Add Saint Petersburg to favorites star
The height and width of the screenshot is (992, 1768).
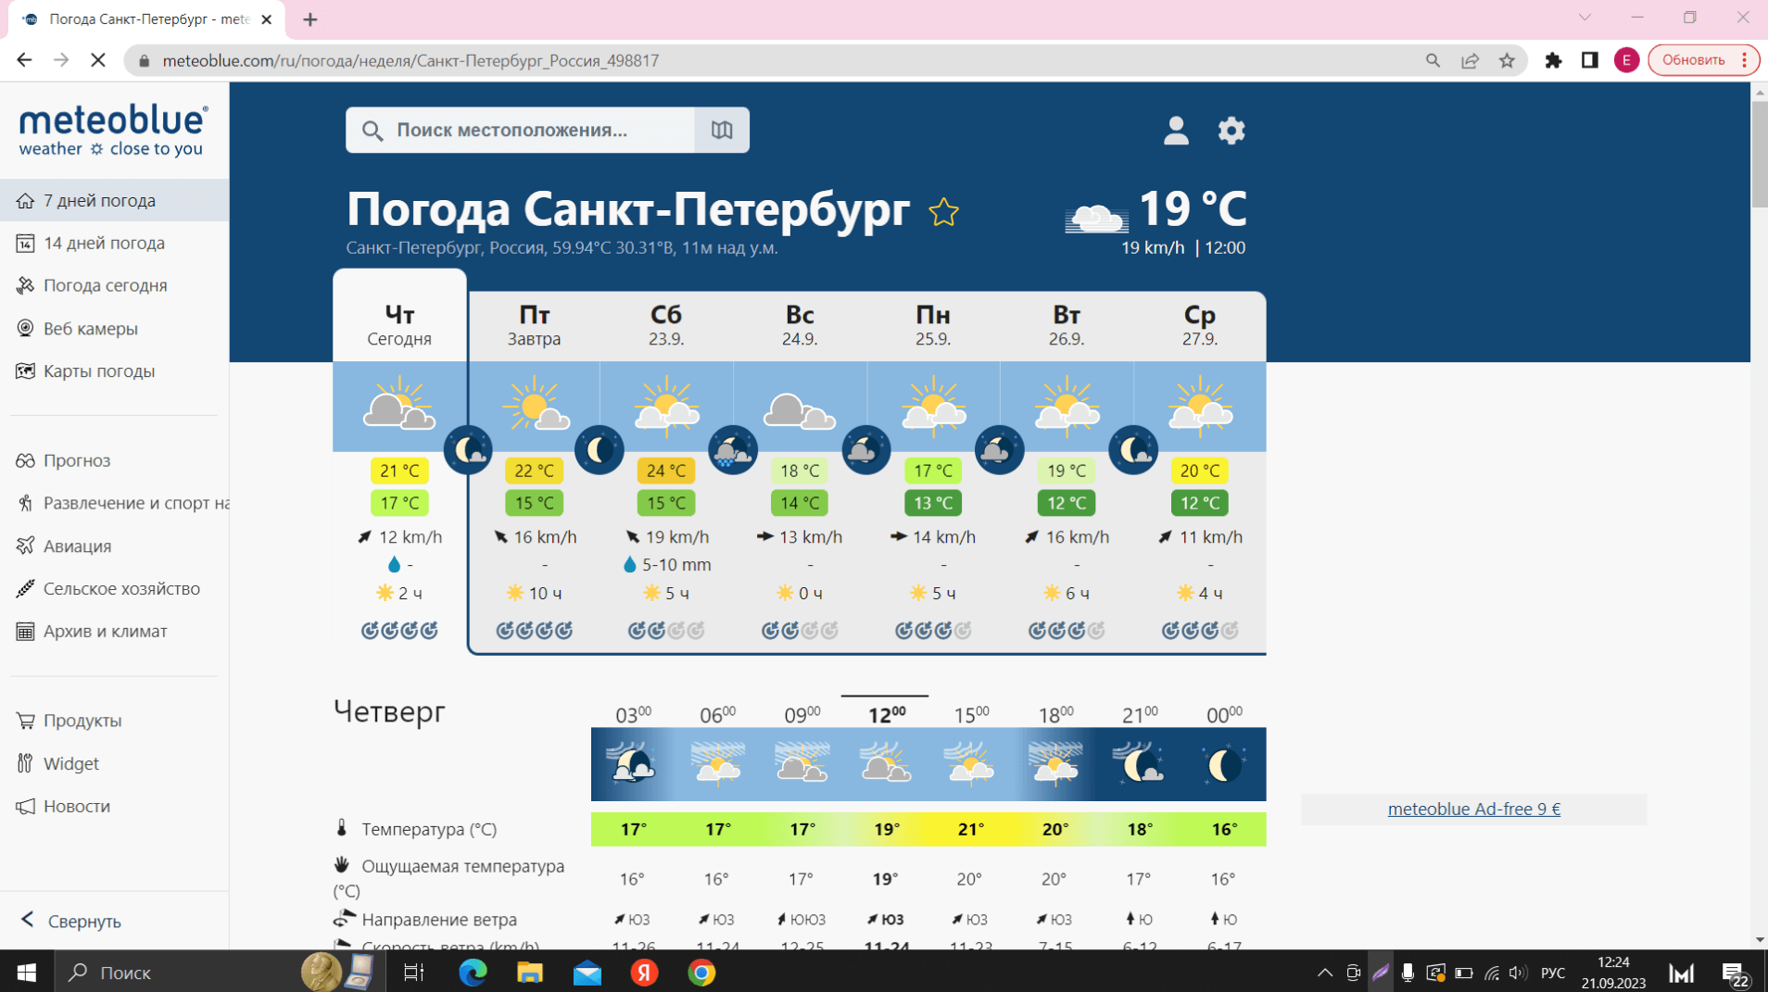[x=943, y=212]
